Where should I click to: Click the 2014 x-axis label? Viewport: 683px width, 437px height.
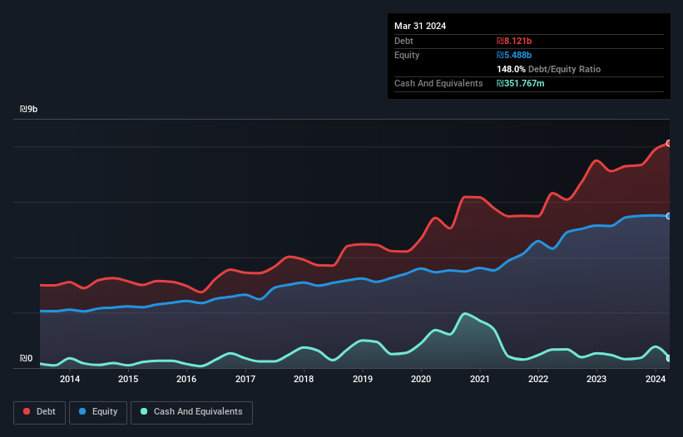70,379
